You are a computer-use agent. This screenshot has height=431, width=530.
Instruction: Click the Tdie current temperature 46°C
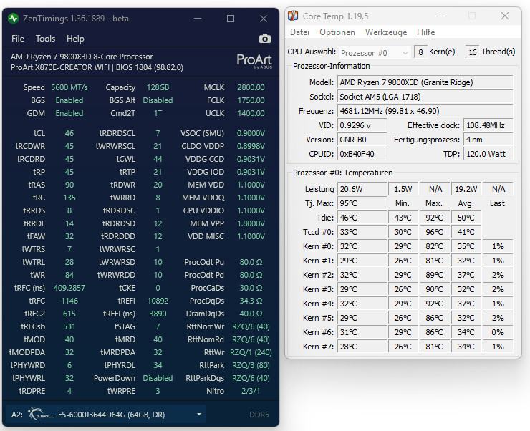click(x=362, y=218)
